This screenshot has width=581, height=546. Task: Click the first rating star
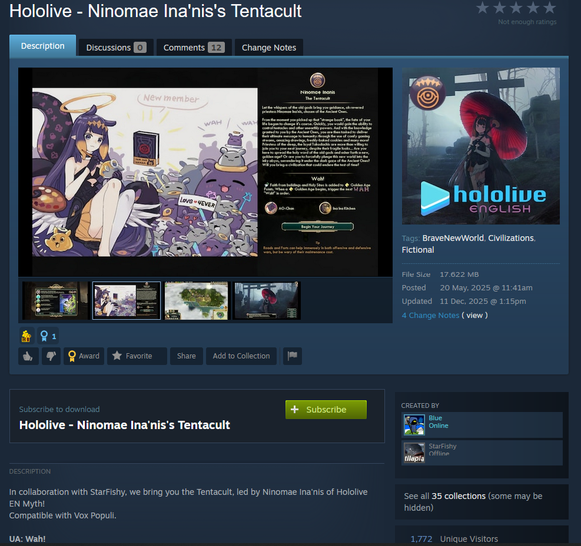tap(482, 8)
